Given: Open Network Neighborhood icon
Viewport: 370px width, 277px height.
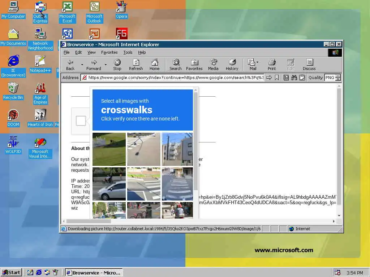Looking at the screenshot, I should coord(40,39).
